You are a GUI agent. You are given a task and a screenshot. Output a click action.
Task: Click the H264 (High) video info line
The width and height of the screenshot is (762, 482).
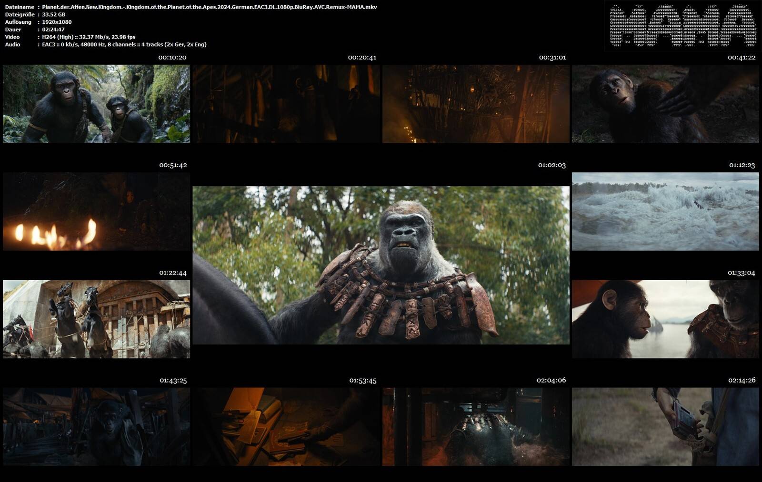click(89, 37)
